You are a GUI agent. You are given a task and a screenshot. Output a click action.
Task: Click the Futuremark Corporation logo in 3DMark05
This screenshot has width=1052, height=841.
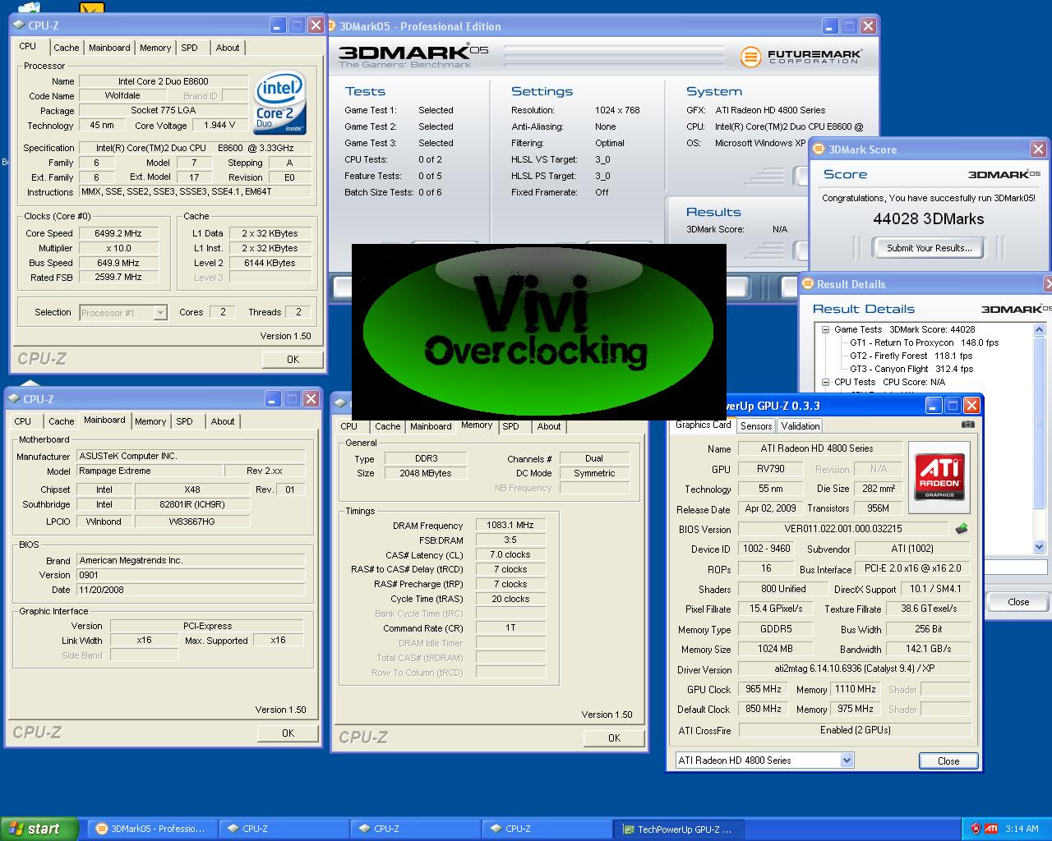[801, 57]
